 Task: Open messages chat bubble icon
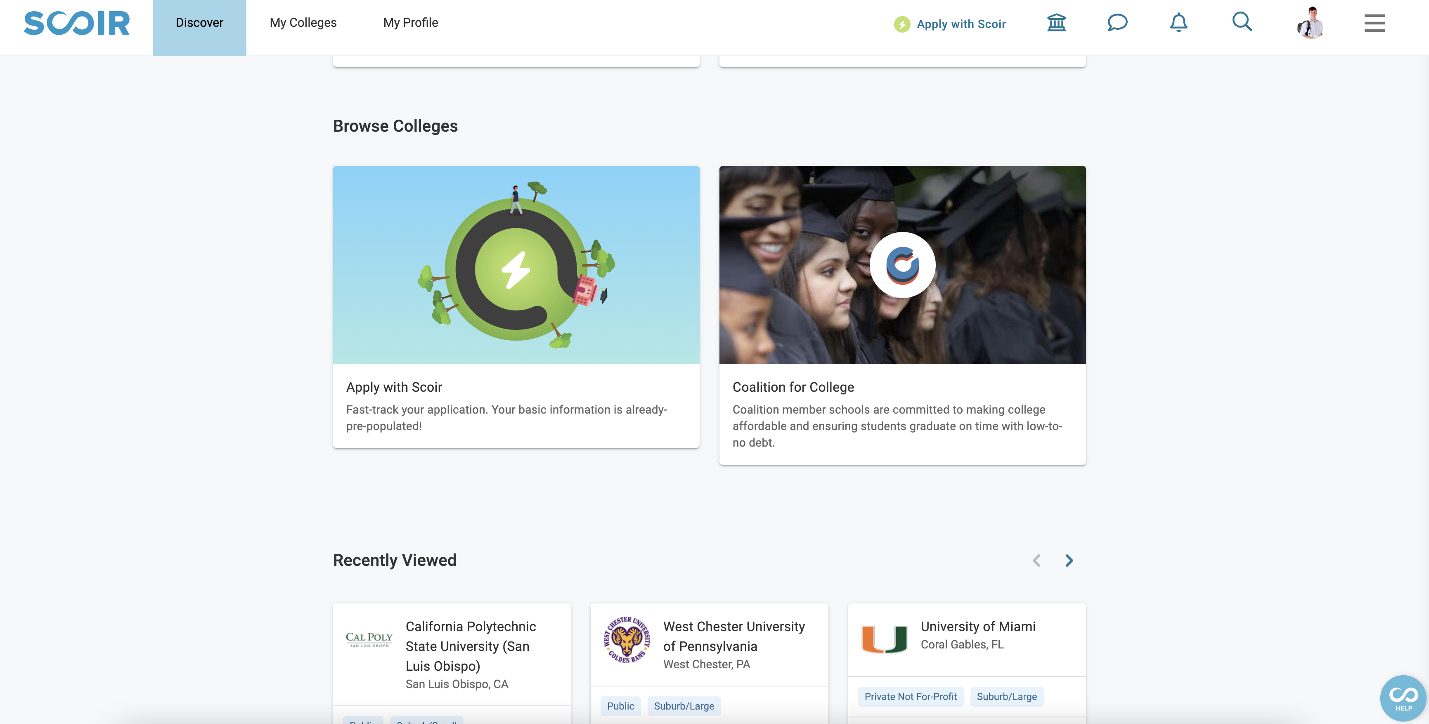point(1117,23)
